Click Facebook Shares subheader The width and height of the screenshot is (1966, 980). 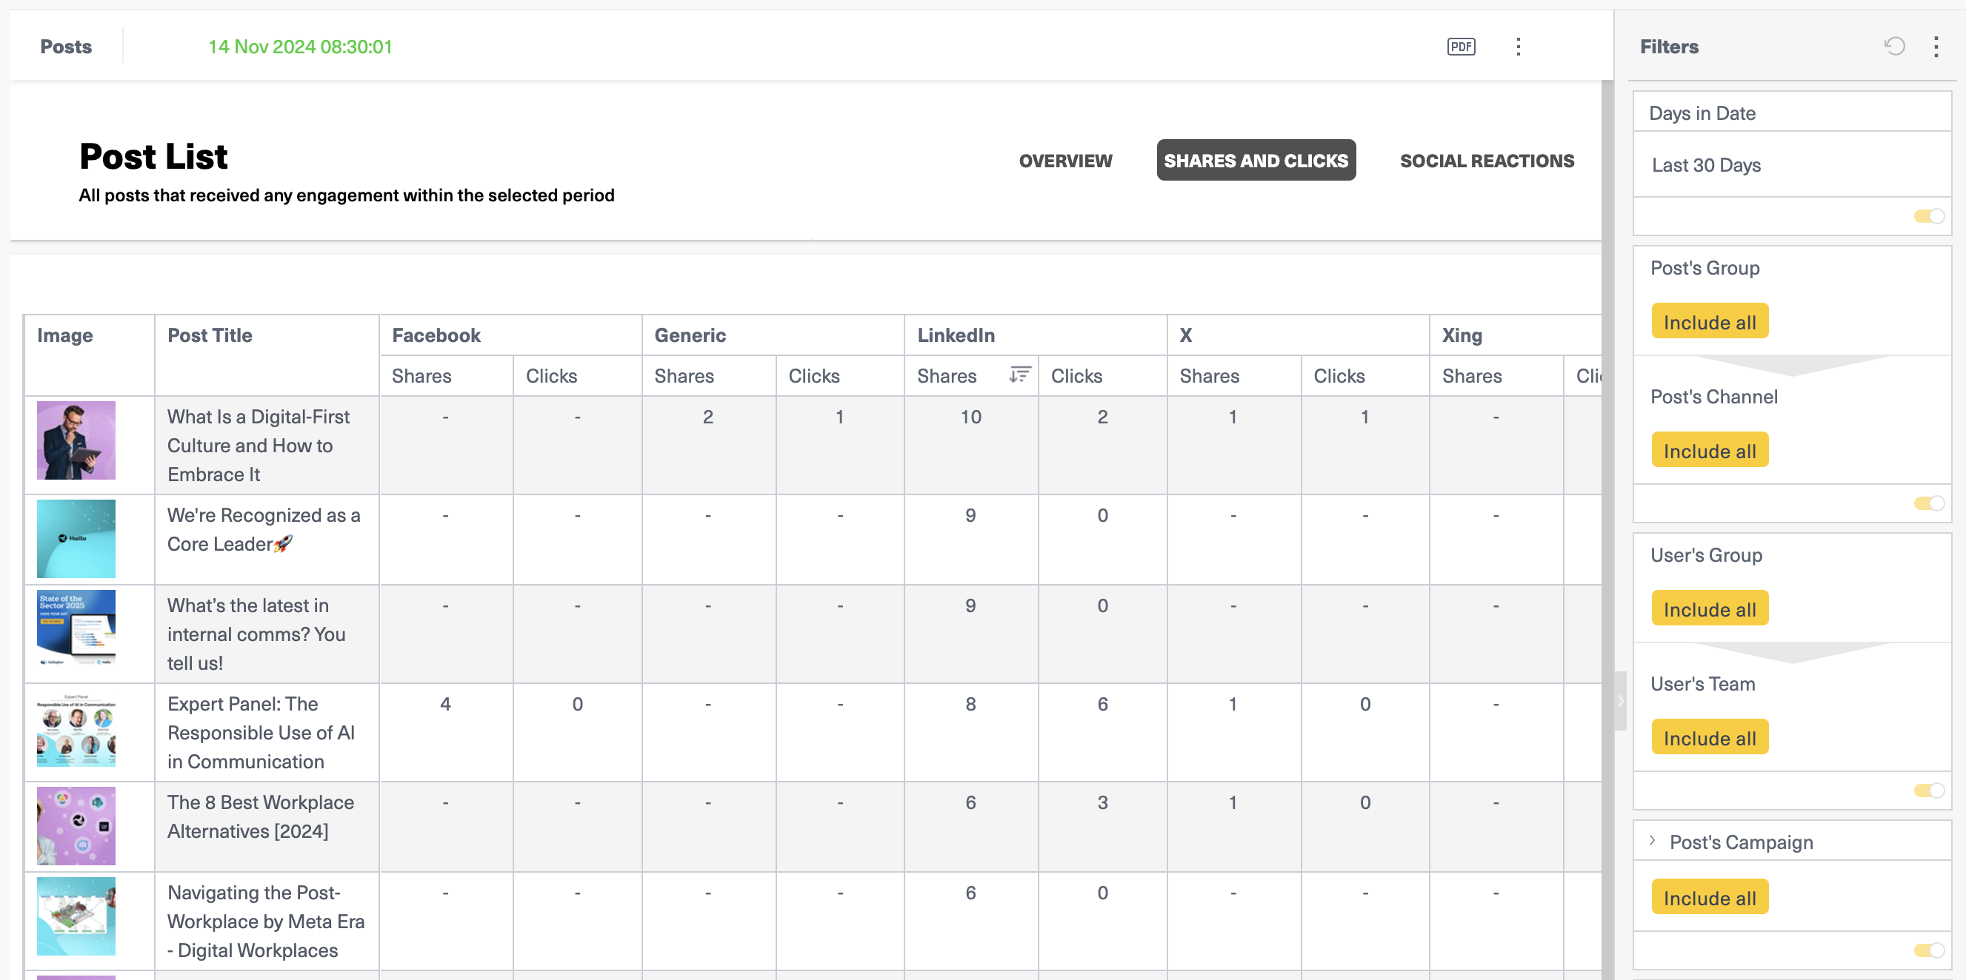(x=421, y=375)
